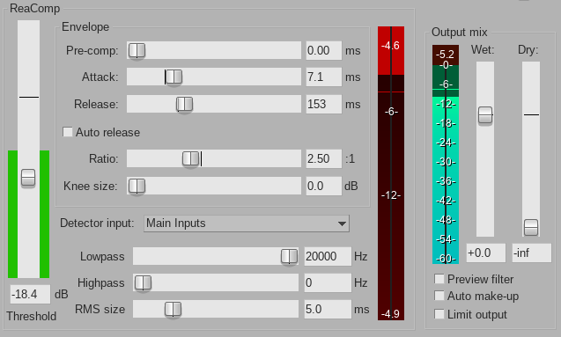Click the Wet level field +0.0
This screenshot has height=337, width=561.
[486, 253]
